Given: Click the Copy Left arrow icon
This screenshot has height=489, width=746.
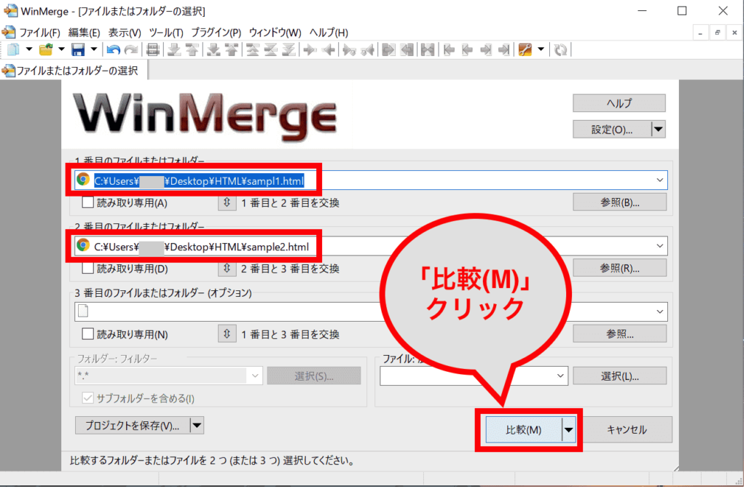Looking at the screenshot, I should pyautogui.click(x=328, y=49).
